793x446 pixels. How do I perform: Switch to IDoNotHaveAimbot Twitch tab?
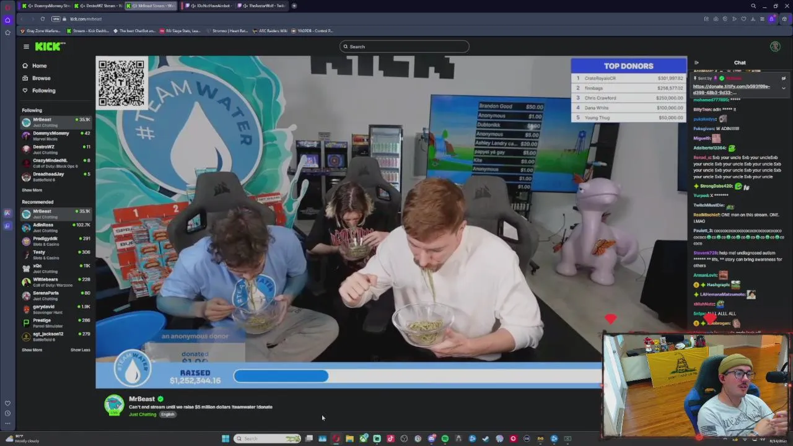[209, 6]
